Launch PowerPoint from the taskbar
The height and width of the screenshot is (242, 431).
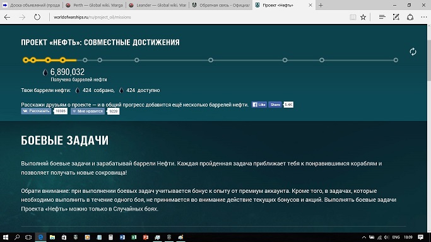click(146, 238)
